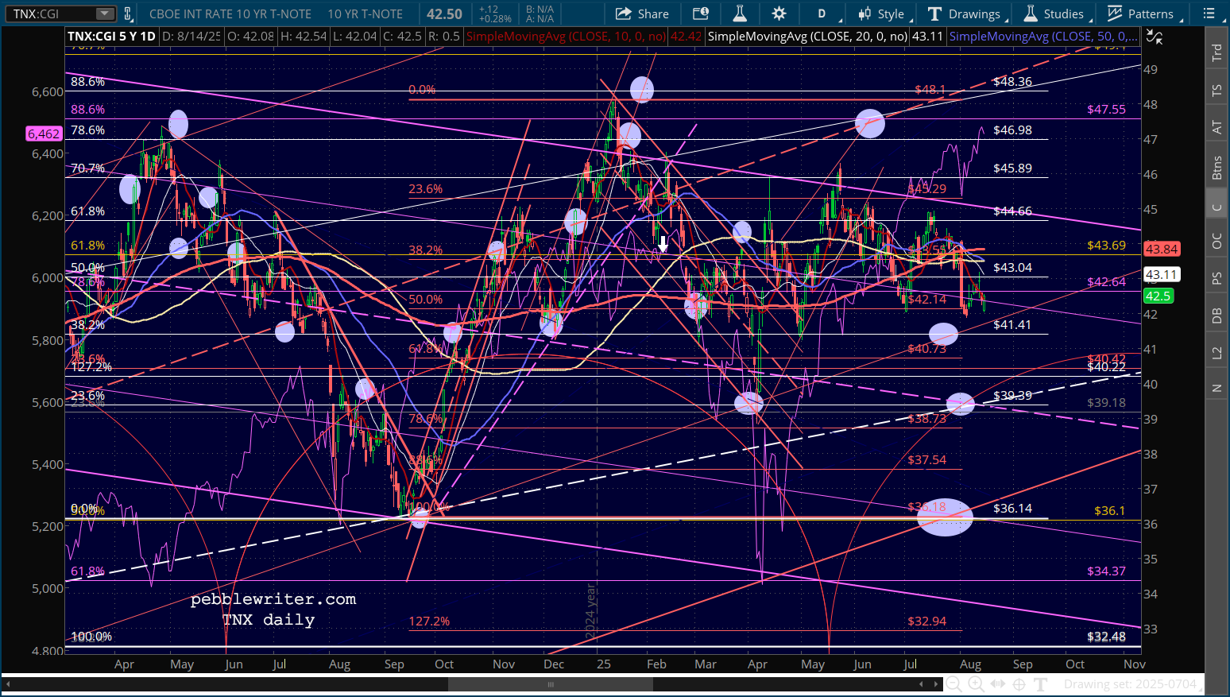Toggle the L2 sidebar panel
The image size is (1230, 697).
[1216, 352]
